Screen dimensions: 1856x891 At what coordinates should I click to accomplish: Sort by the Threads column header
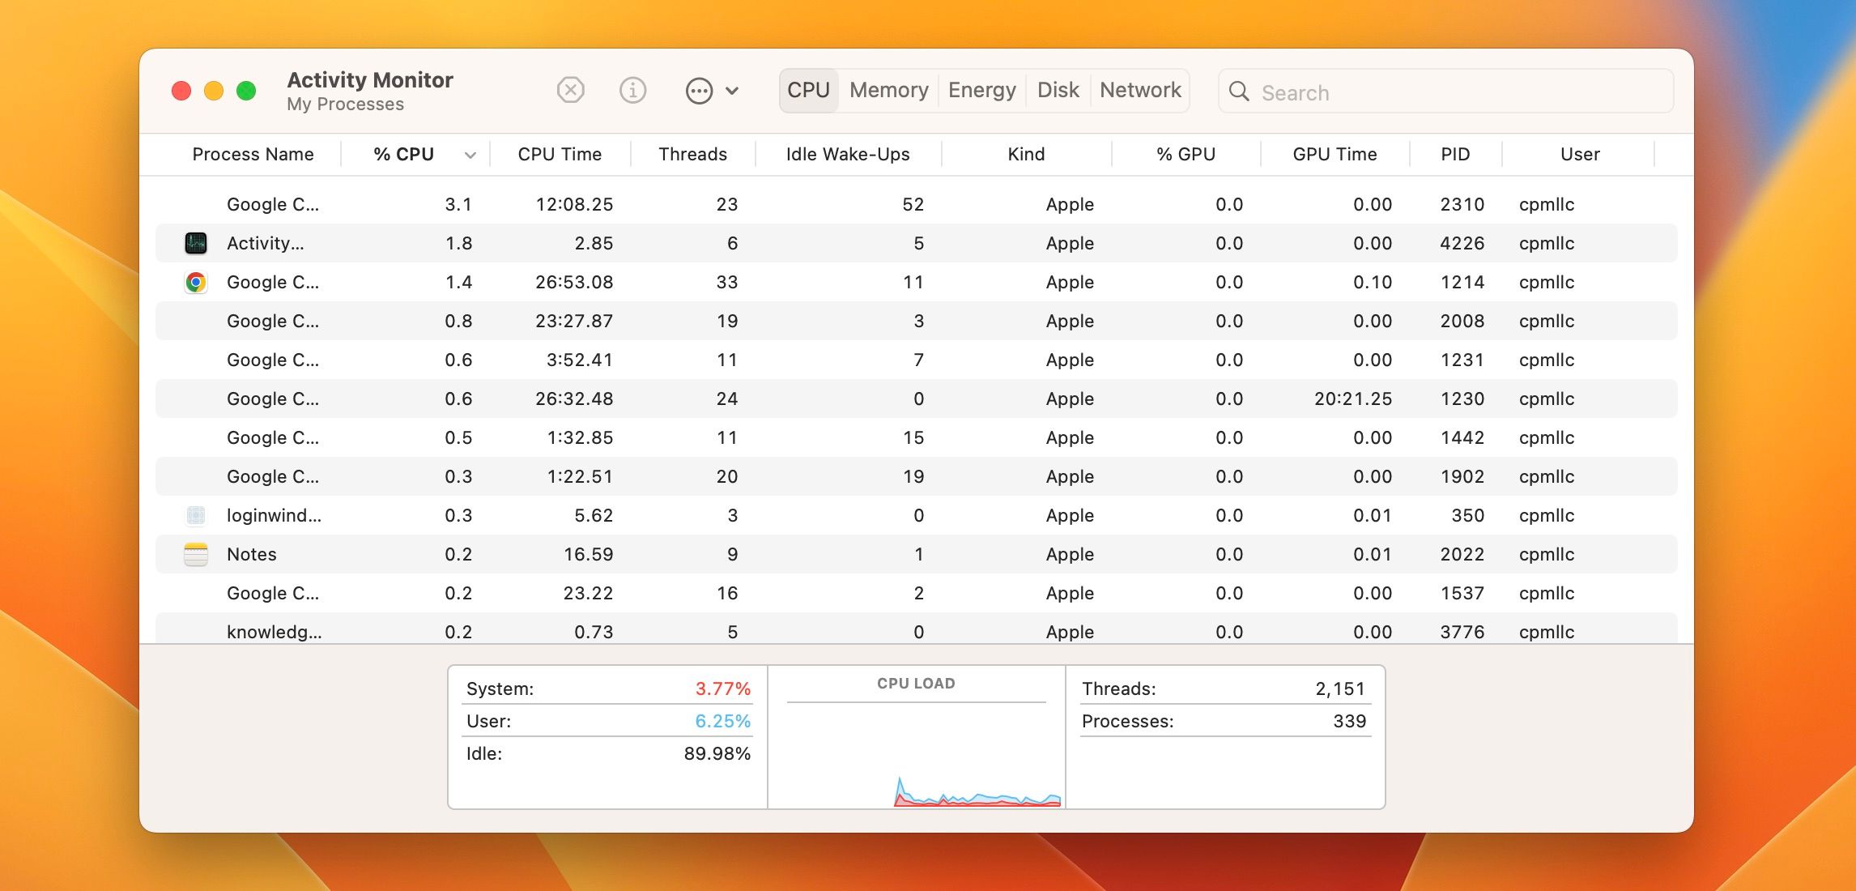(692, 154)
